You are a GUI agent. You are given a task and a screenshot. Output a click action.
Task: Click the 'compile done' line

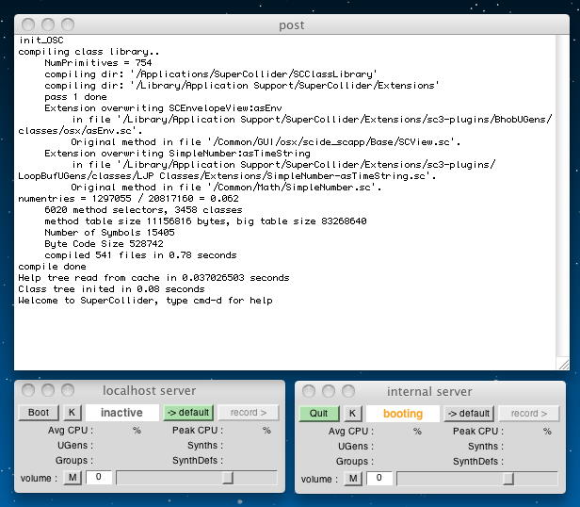[x=52, y=267]
